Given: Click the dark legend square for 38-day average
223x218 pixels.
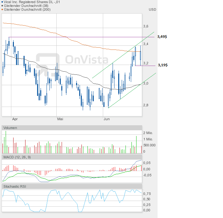Looking at the screenshot, I should point(2,6).
